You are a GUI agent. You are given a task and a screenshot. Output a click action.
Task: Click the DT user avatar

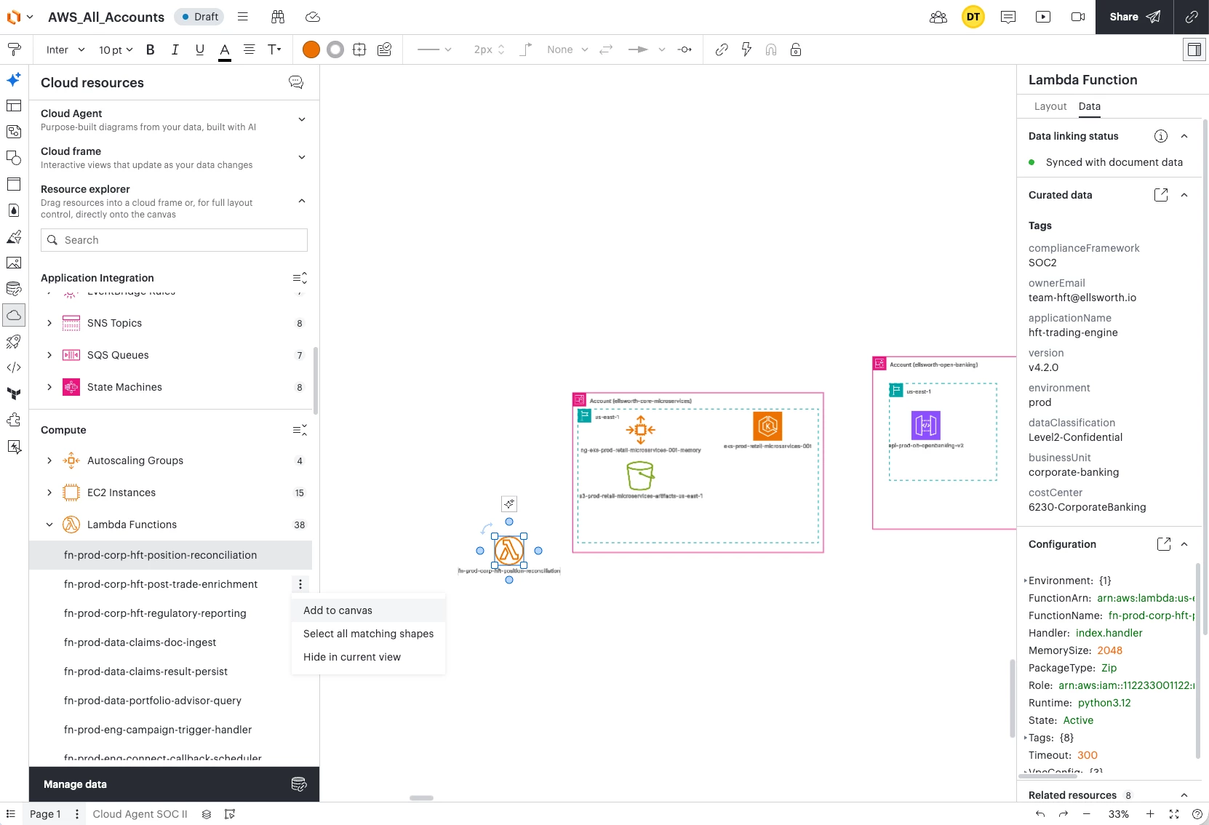click(x=973, y=17)
